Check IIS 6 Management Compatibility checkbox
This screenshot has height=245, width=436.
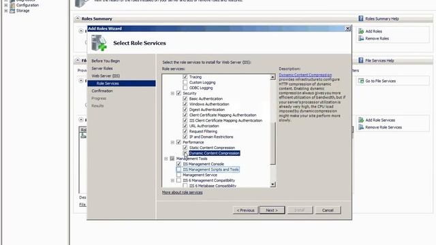(178, 180)
